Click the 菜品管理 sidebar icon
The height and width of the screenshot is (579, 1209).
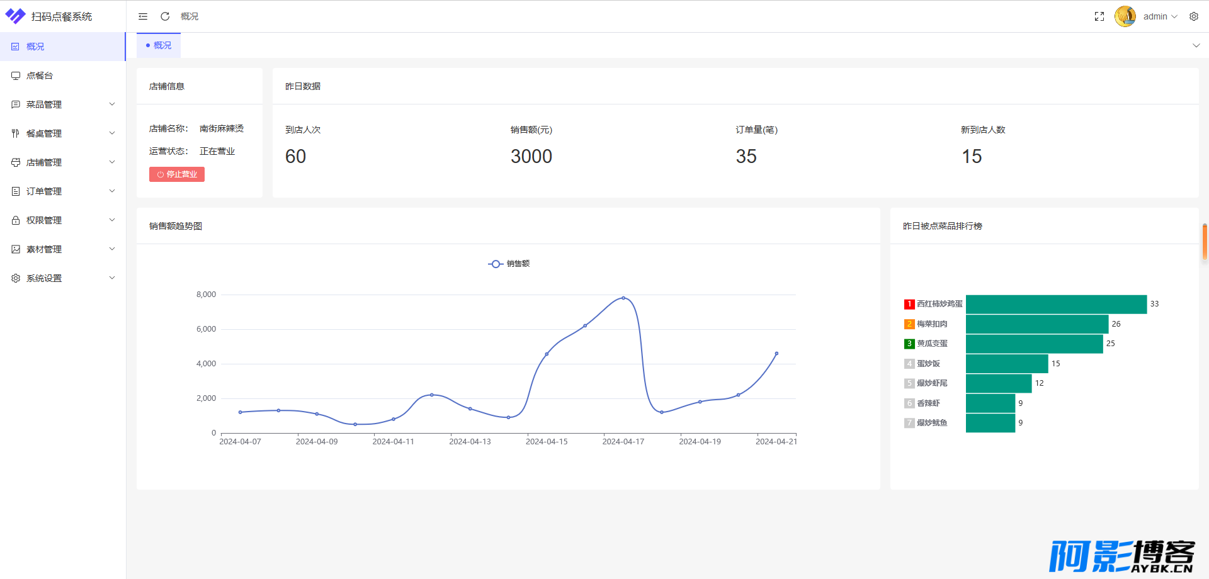[16, 104]
